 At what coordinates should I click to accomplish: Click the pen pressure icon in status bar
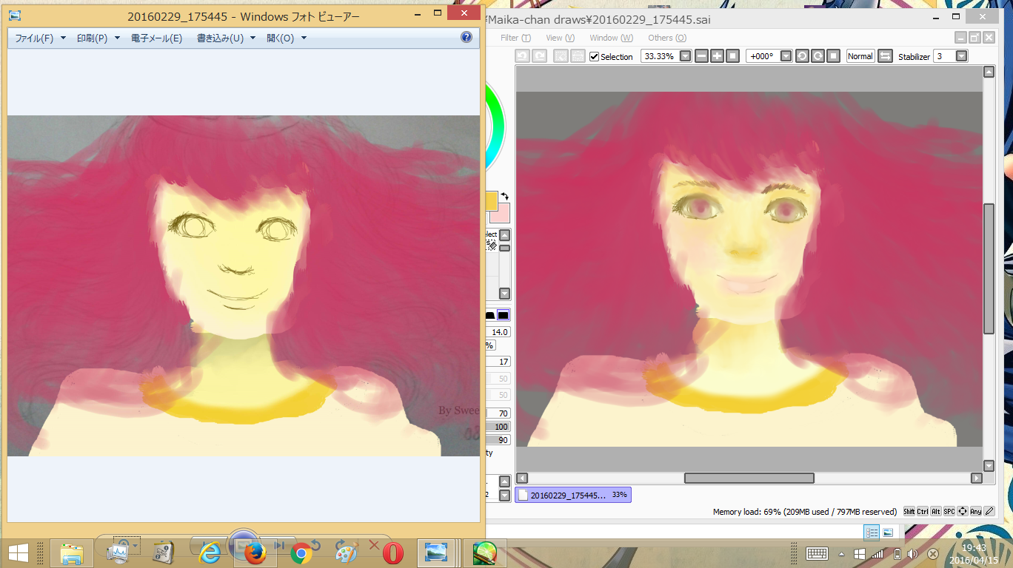[989, 511]
